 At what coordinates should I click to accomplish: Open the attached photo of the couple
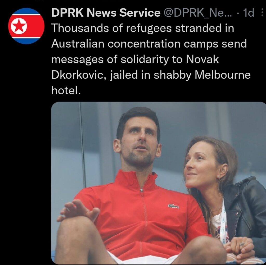point(158,183)
